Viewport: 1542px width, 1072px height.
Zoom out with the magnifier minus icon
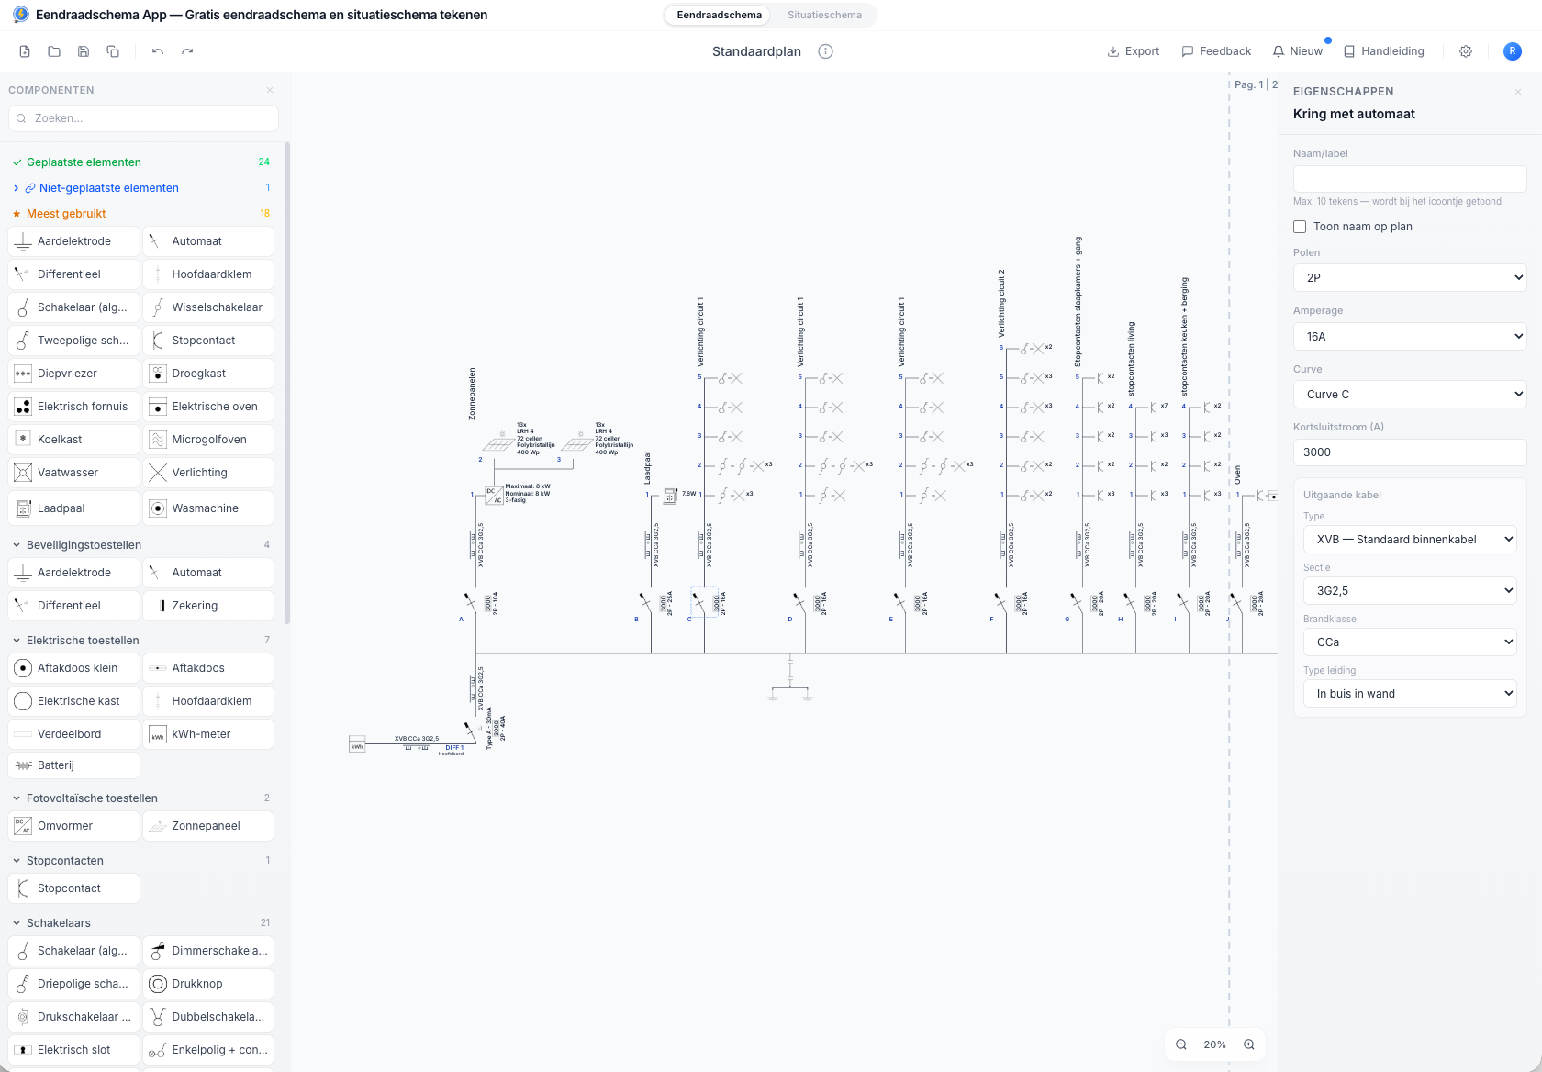[x=1181, y=1044]
